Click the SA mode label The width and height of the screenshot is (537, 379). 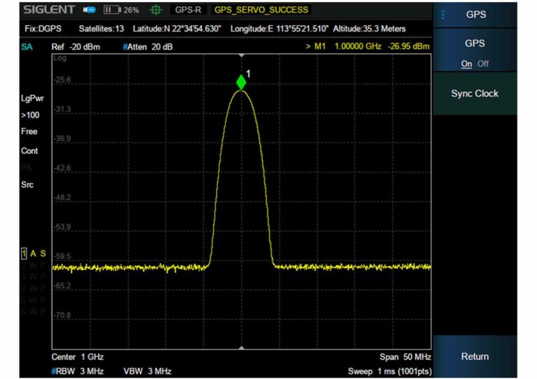27,47
